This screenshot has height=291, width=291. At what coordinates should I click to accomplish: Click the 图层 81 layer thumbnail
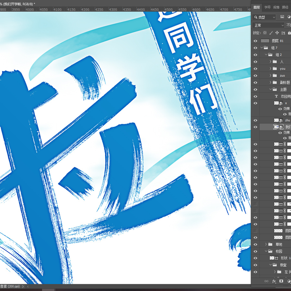(265, 41)
